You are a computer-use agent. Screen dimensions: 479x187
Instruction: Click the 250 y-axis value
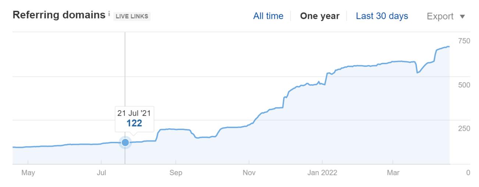click(464, 129)
